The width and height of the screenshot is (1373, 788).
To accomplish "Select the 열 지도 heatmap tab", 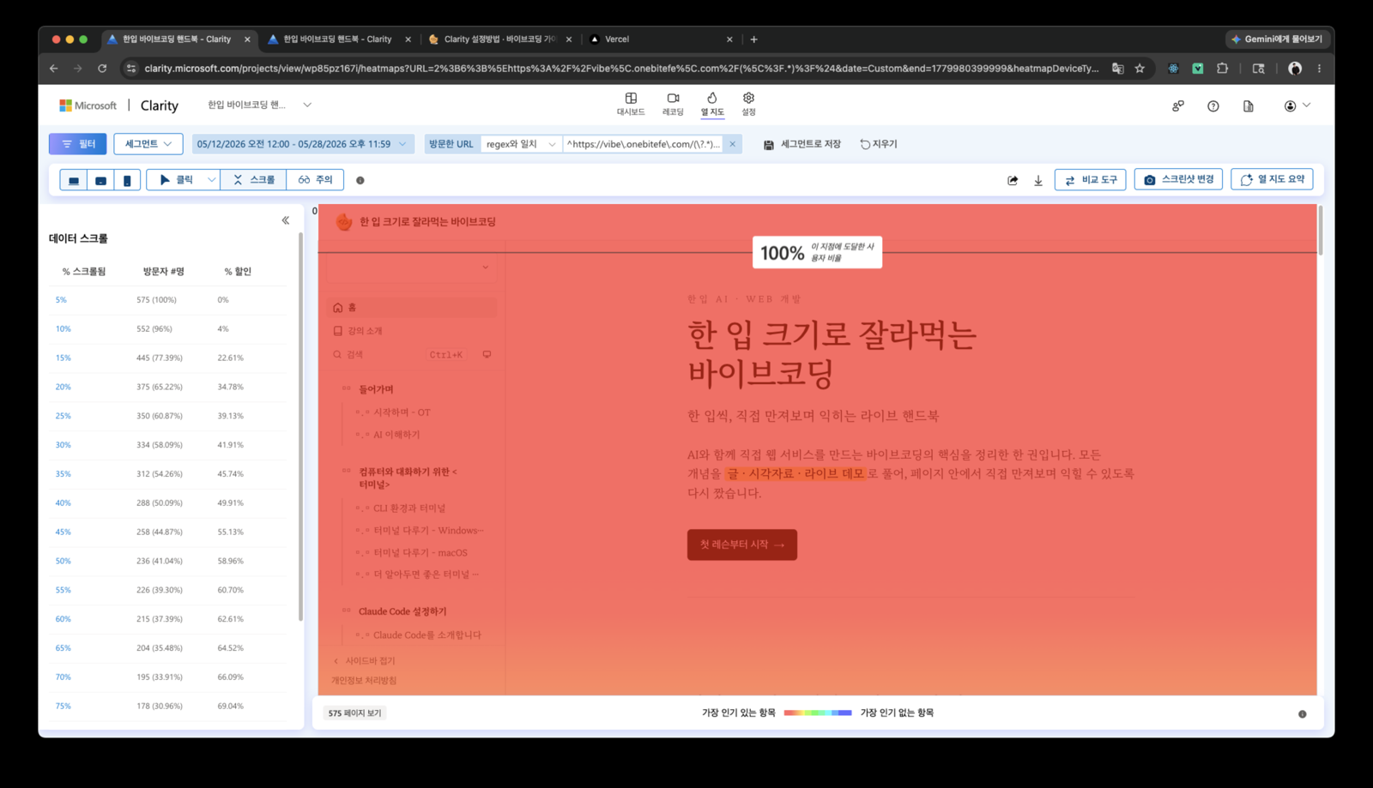I will (712, 105).
